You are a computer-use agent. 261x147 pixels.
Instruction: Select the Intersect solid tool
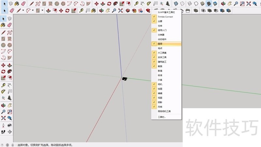pos(203,11)
